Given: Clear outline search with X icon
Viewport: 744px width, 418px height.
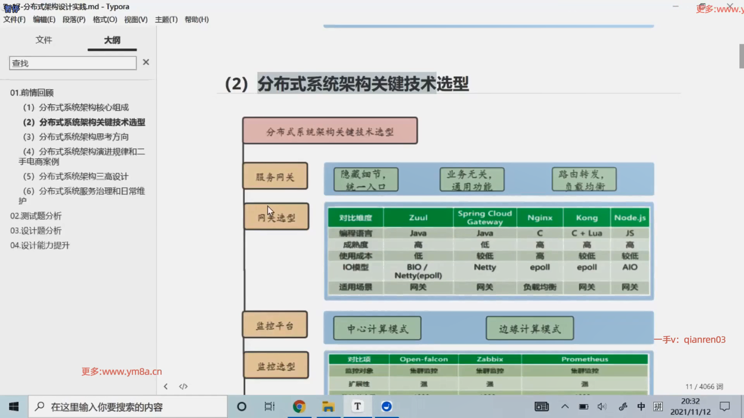Looking at the screenshot, I should point(146,62).
